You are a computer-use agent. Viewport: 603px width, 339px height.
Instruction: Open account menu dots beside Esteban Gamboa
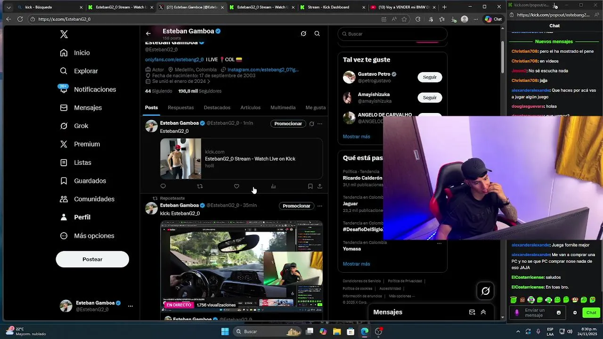pos(130,306)
